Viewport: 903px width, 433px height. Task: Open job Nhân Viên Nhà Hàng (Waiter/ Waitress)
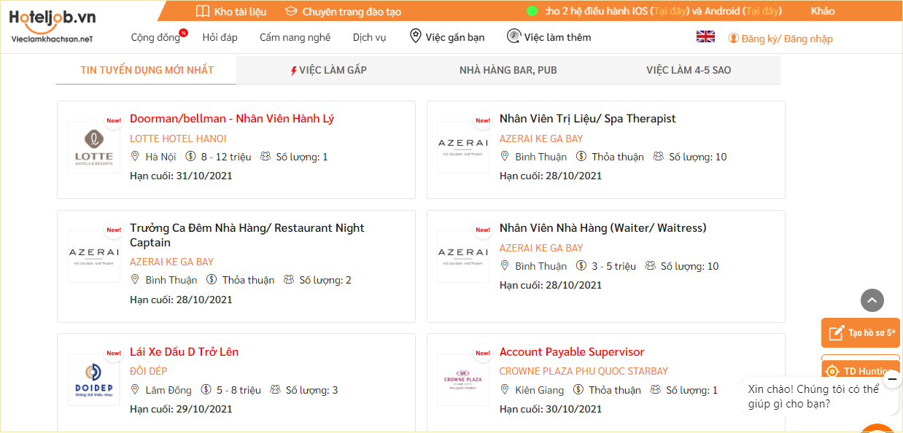click(x=603, y=228)
